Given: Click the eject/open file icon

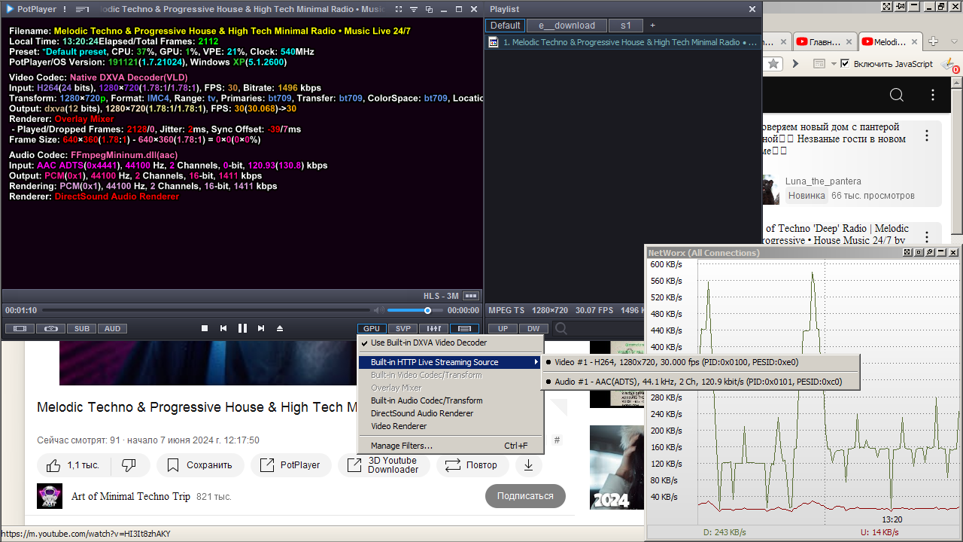Looking at the screenshot, I should (280, 328).
